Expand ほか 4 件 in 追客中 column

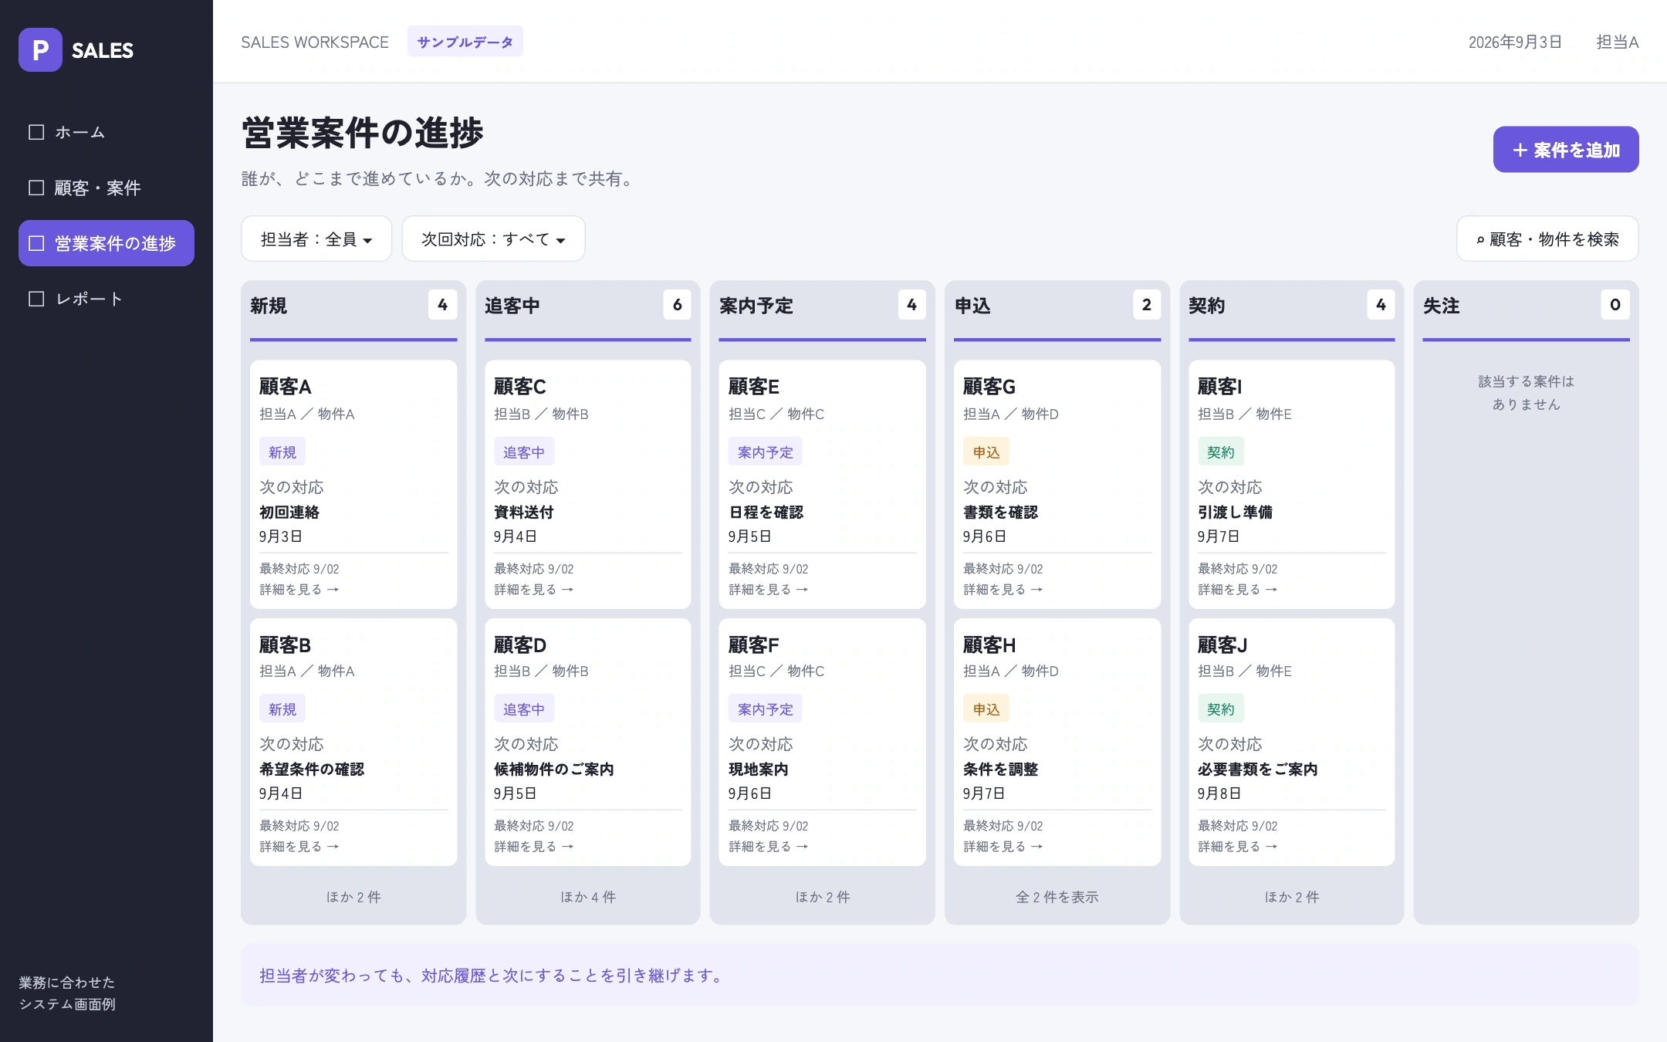click(588, 897)
